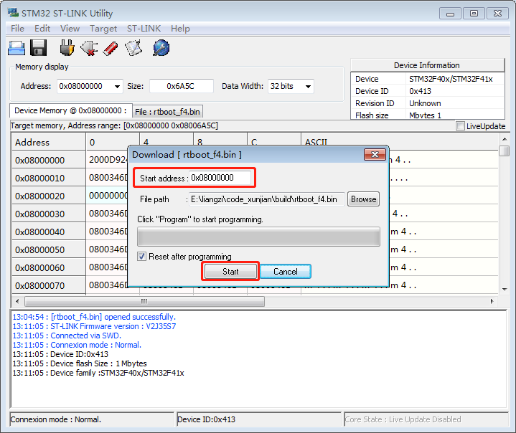Click the Size field showing 0x6A5C
This screenshot has width=516, height=433.
coord(182,87)
